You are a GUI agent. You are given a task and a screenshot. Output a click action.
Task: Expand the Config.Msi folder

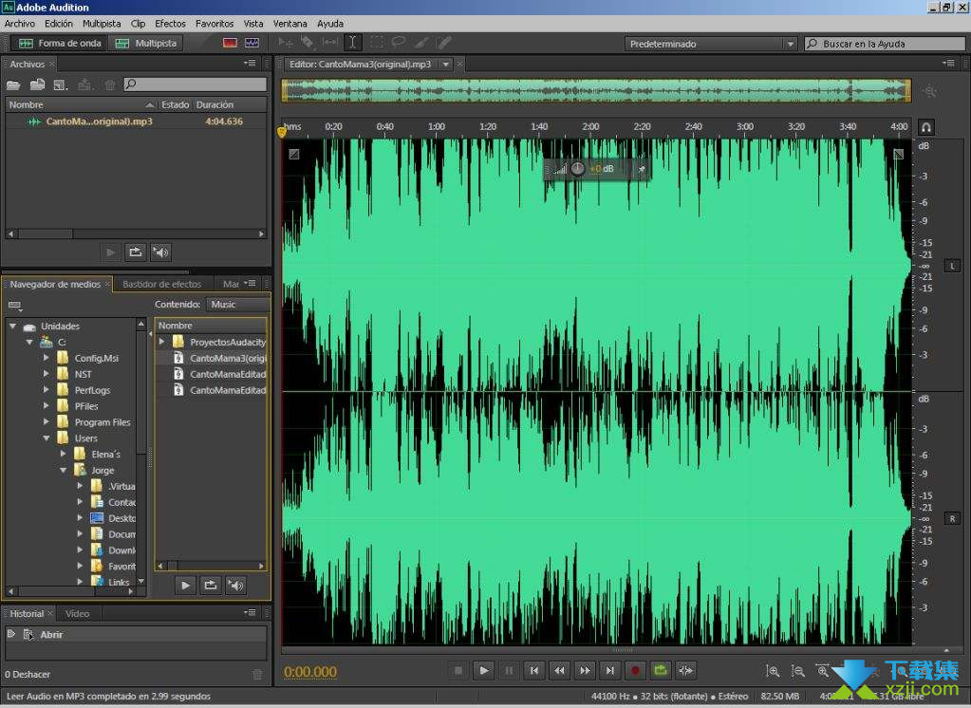[x=46, y=358]
